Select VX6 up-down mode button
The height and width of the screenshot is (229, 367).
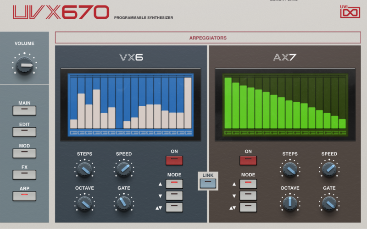174,207
